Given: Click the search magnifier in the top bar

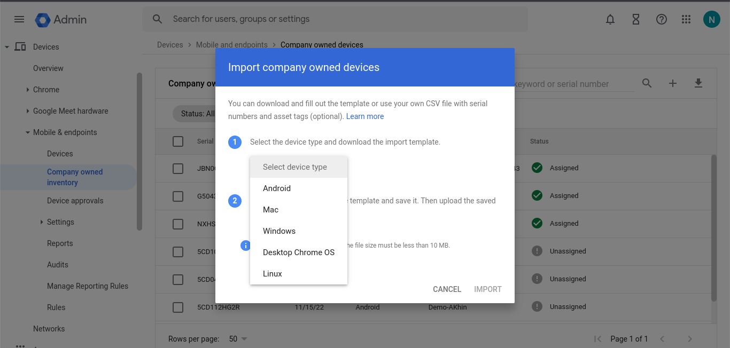Looking at the screenshot, I should (x=157, y=19).
